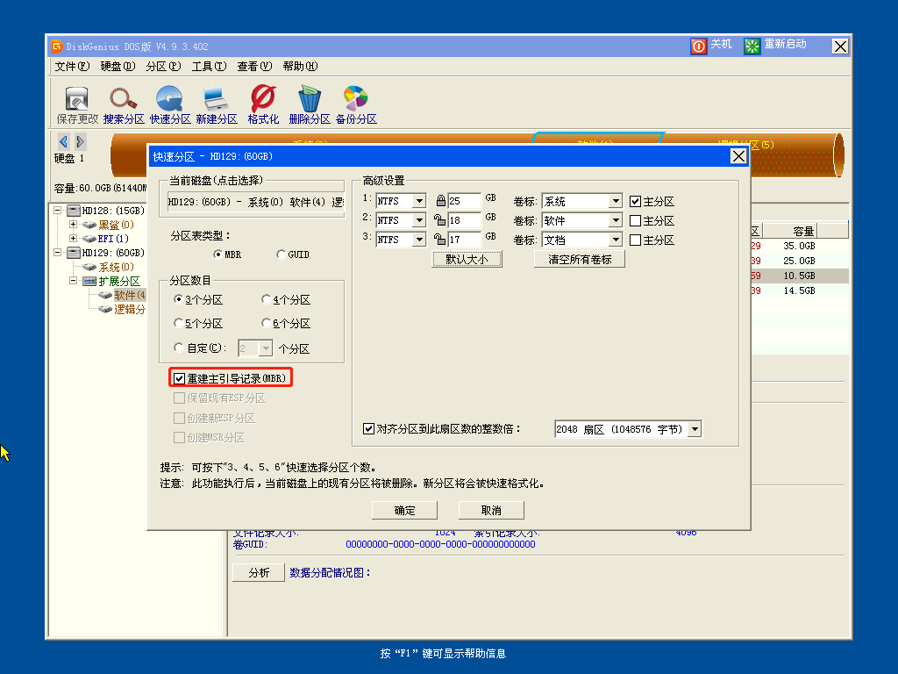898x674 pixels.
Task: Click the New Partition (新建分区) icon
Action: [x=216, y=98]
